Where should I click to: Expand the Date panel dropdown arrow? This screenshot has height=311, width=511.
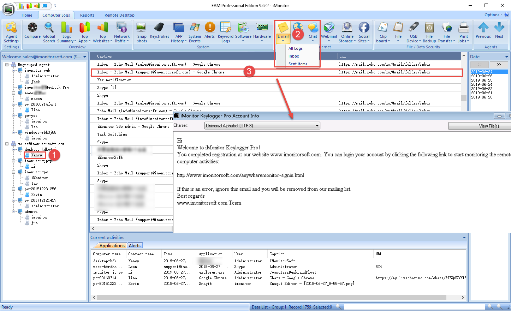tap(507, 57)
